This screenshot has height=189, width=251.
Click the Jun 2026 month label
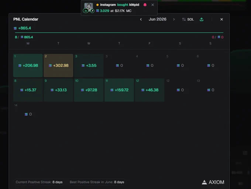[x=158, y=19]
